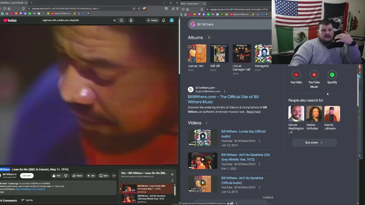365x205 pixels.
Task: Open BillWithers.lnk.to listen link in description
Action: [x=30, y=189]
